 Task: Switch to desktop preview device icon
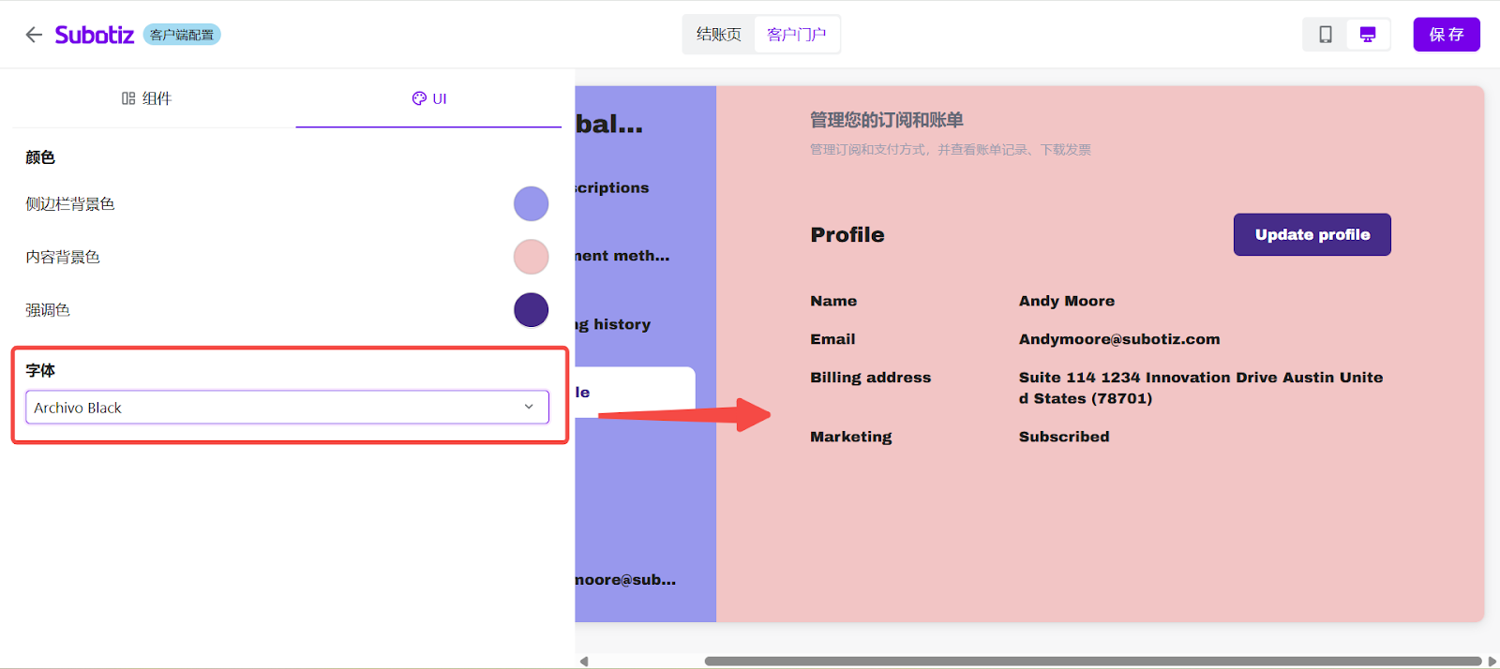point(1368,35)
